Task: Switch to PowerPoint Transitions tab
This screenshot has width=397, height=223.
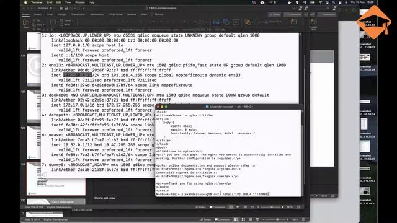Action: [x=78, y=14]
